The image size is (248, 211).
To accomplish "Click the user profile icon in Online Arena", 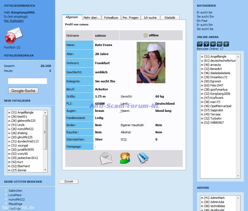I will 226,44.
